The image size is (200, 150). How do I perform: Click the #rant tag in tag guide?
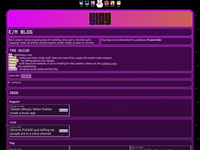pyautogui.click(x=12, y=66)
